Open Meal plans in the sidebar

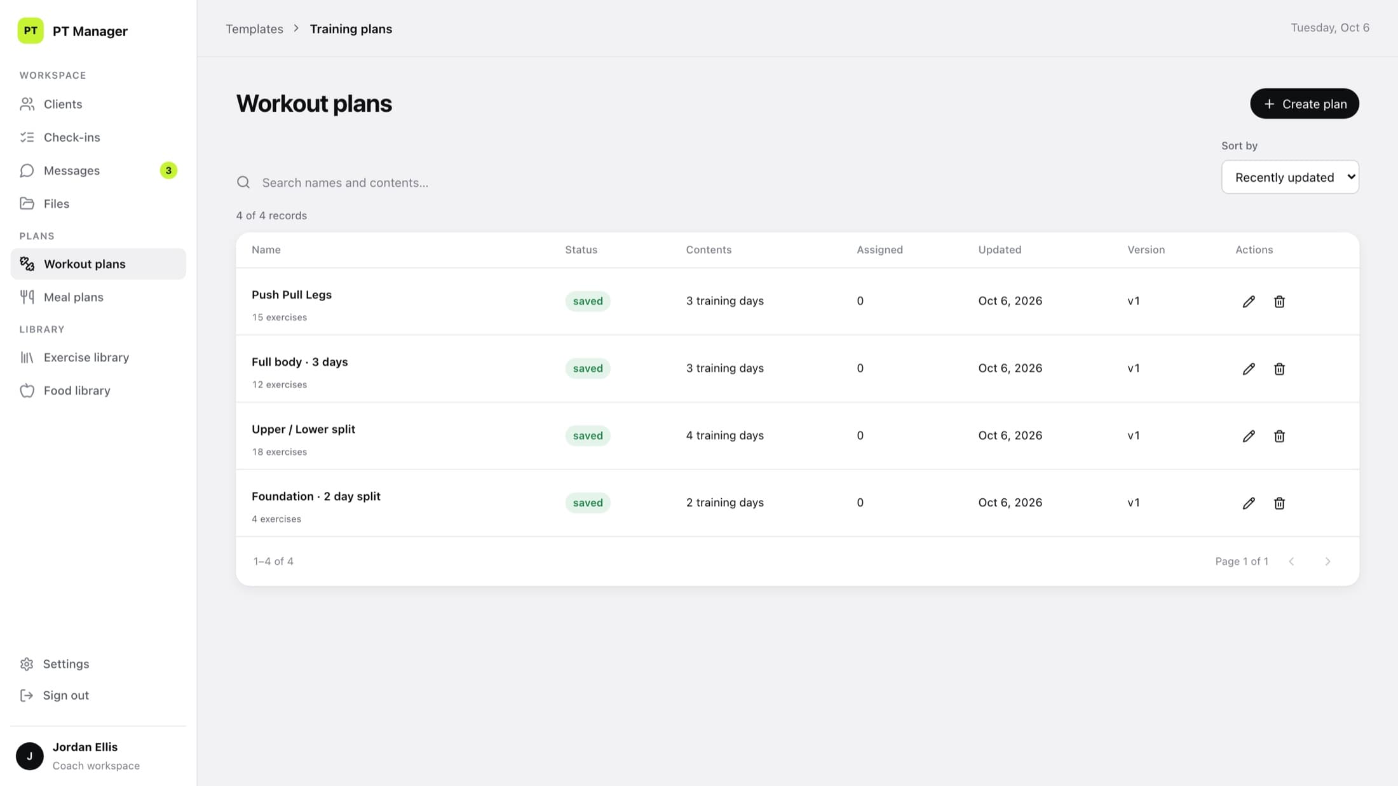[x=98, y=297]
